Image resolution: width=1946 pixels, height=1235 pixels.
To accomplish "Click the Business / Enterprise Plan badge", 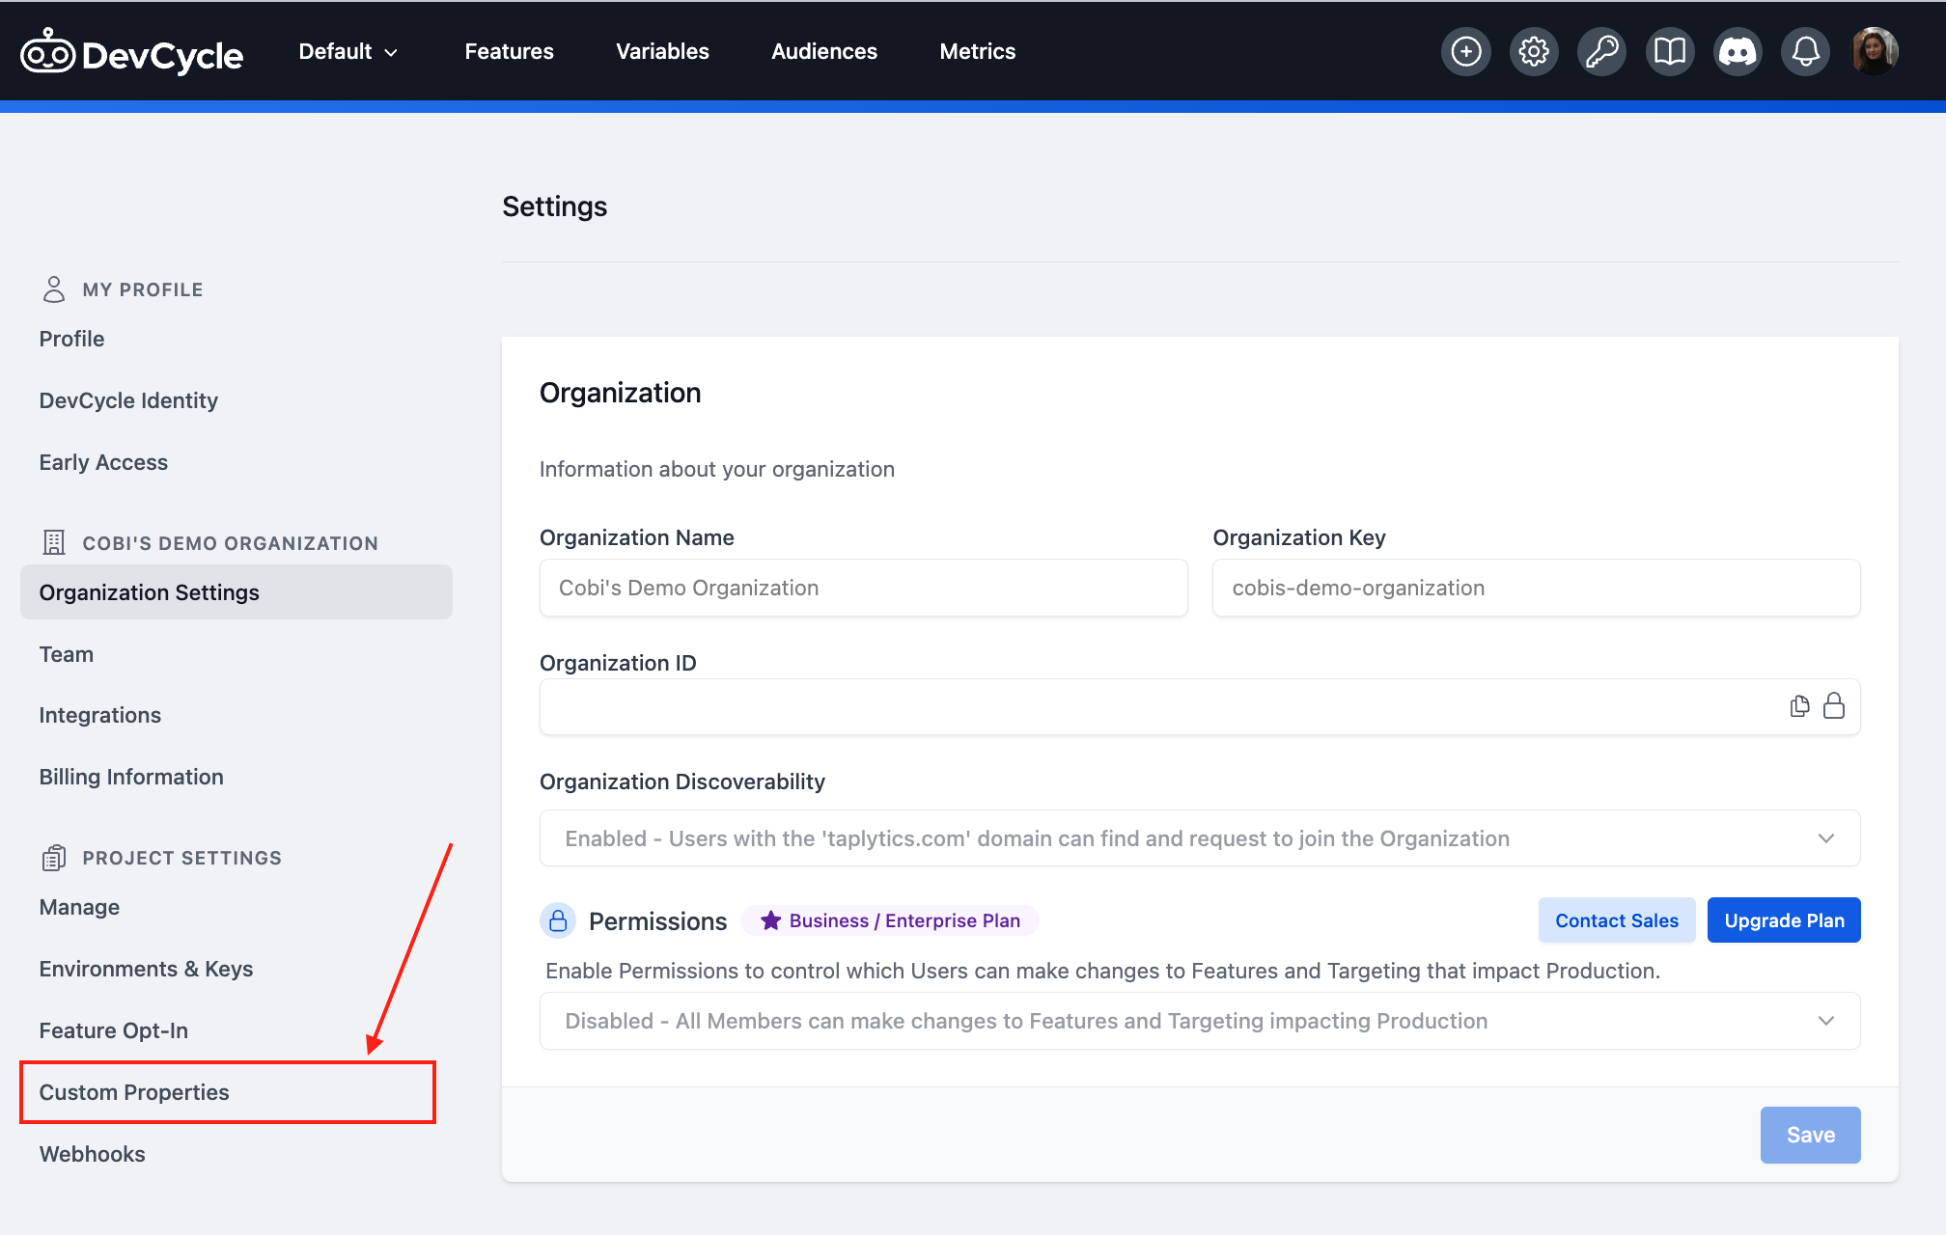I will point(890,919).
